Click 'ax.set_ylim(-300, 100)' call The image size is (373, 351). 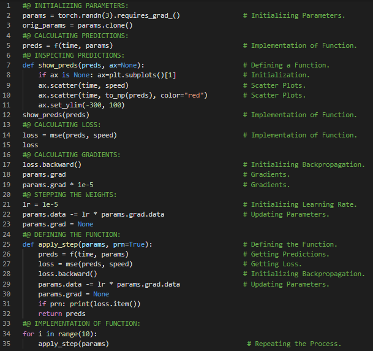pyautogui.click(x=81, y=105)
